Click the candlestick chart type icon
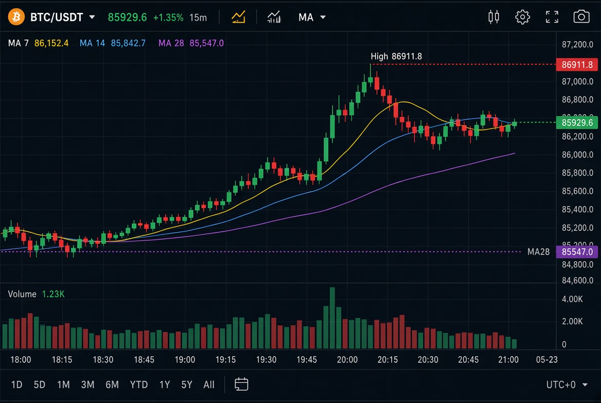601x403 pixels. point(493,17)
